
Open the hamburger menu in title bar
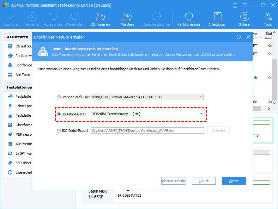245,5
